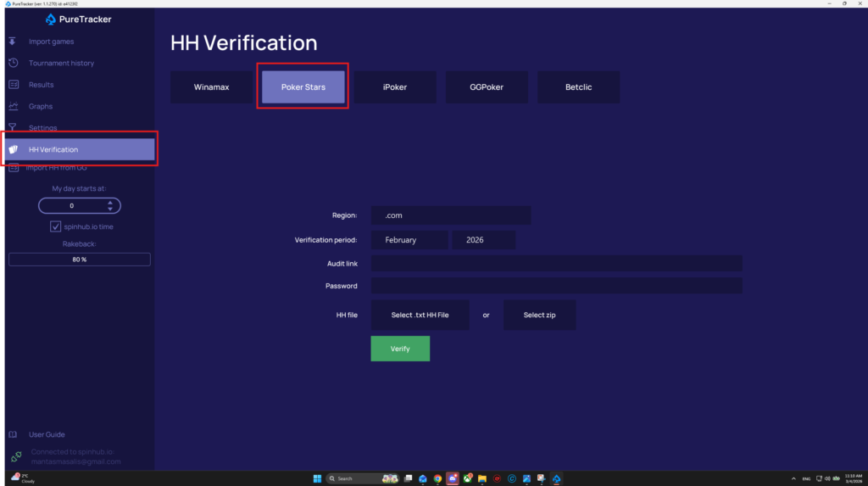The width and height of the screenshot is (868, 486).
Task: Open Tournament history via its clock icon
Action: coord(13,63)
